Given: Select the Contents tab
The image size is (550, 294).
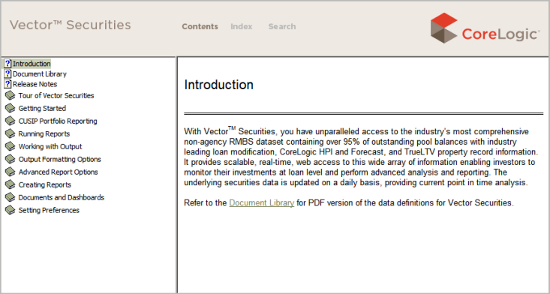Looking at the screenshot, I should [200, 27].
